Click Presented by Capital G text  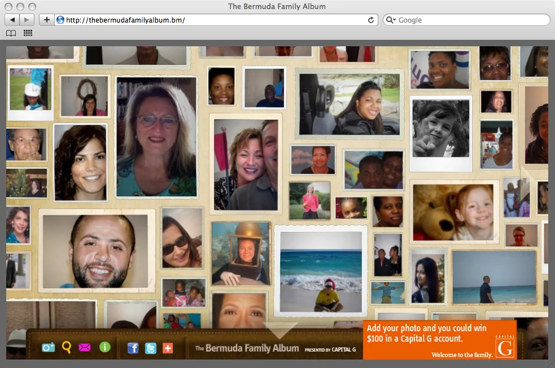click(x=330, y=349)
